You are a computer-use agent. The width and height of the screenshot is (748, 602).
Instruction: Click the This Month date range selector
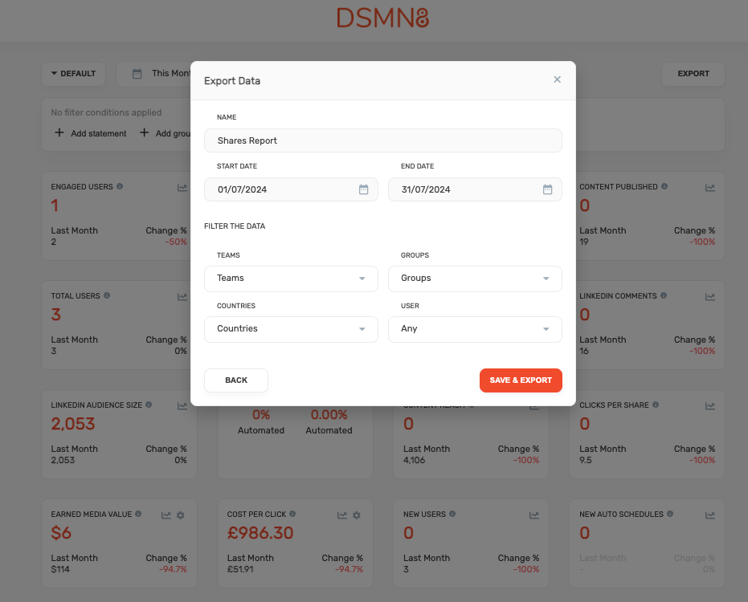point(153,74)
